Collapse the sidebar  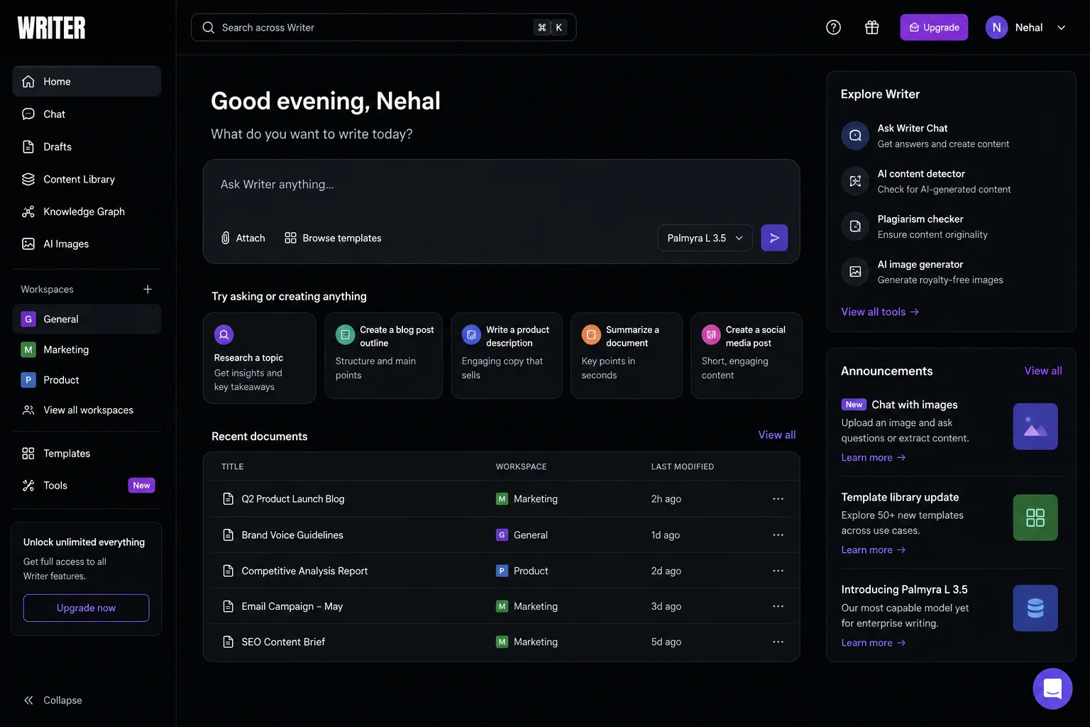[53, 700]
